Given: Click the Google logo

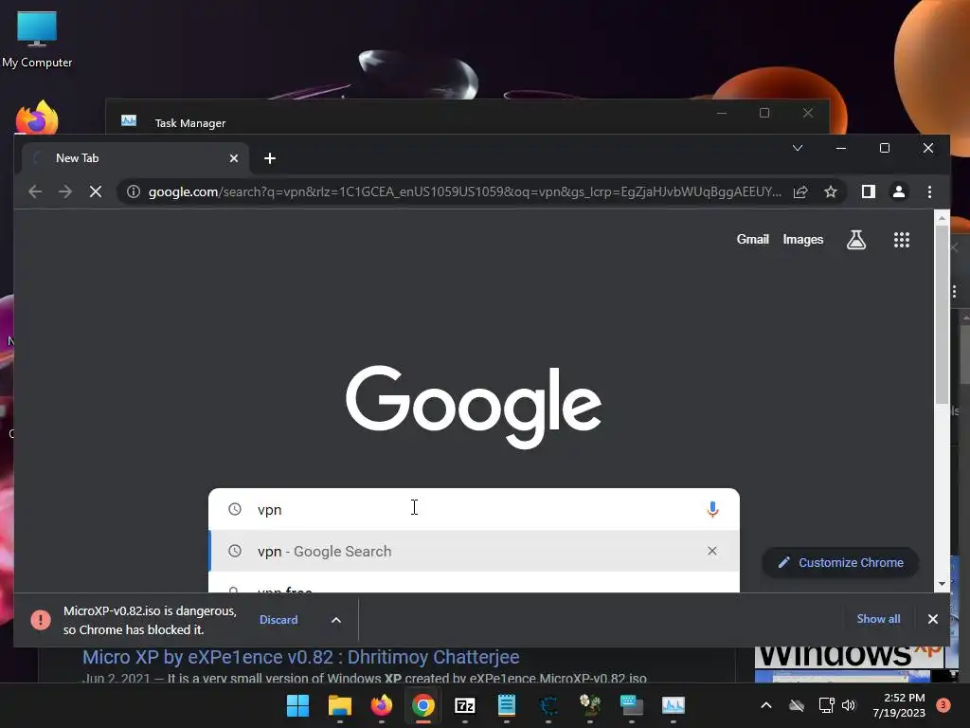Looking at the screenshot, I should [474, 406].
